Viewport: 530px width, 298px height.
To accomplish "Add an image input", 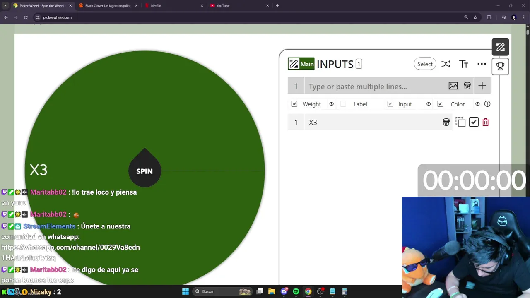I will coord(453,86).
